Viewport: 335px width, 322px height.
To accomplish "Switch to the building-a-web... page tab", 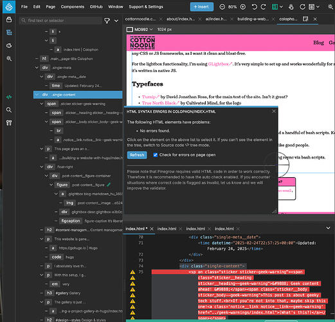I will pos(253,19).
